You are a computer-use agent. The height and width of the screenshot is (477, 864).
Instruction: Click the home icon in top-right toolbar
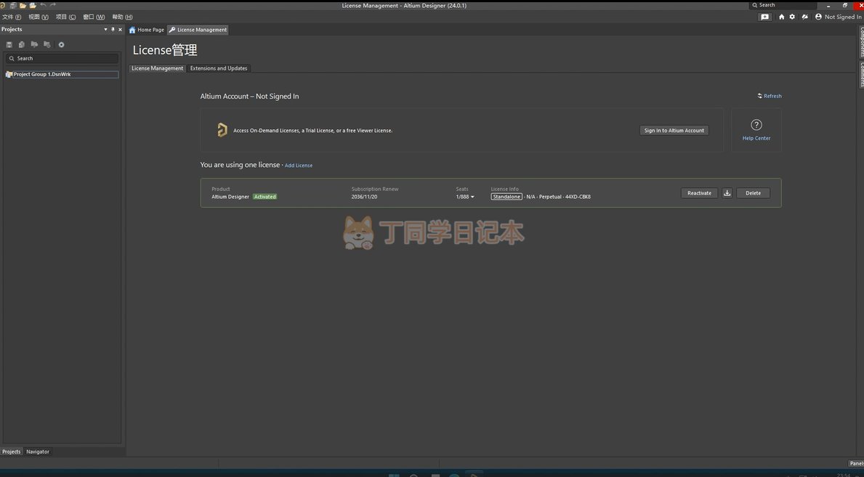781,17
